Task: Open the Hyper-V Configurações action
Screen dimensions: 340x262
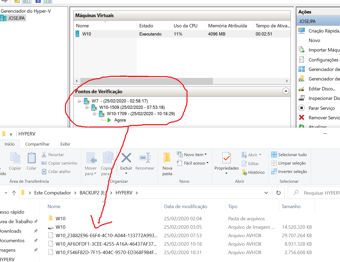Action: [x=319, y=60]
